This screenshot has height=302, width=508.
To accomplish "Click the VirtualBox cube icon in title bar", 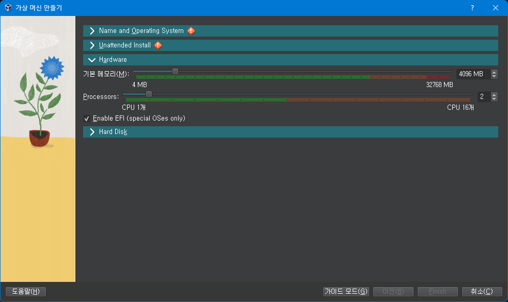I will click(8, 7).
